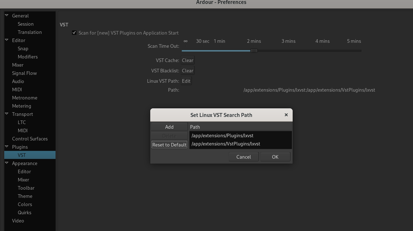Click the full VST path text below Edit
Viewport: 413px width, 231px height.
coord(309,90)
